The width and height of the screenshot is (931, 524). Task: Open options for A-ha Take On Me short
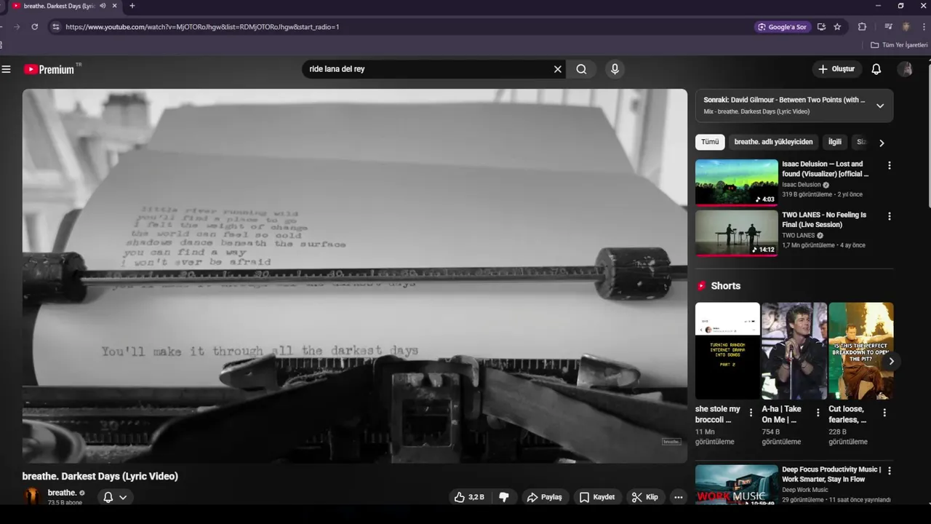(x=818, y=413)
